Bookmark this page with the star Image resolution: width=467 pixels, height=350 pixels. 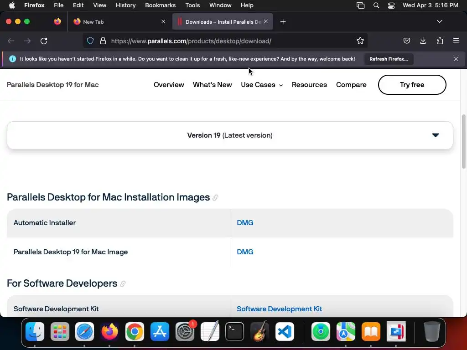click(360, 41)
